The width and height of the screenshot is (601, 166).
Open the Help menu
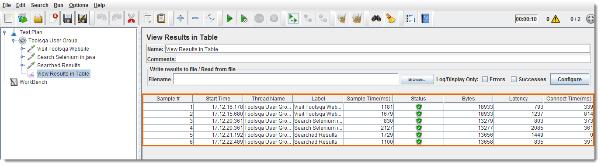click(x=100, y=5)
